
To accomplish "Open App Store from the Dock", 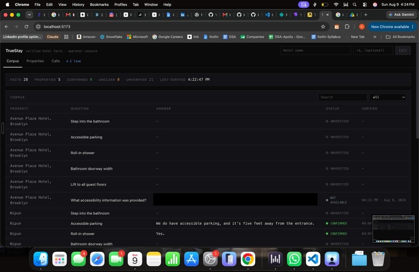I will pos(191,259).
